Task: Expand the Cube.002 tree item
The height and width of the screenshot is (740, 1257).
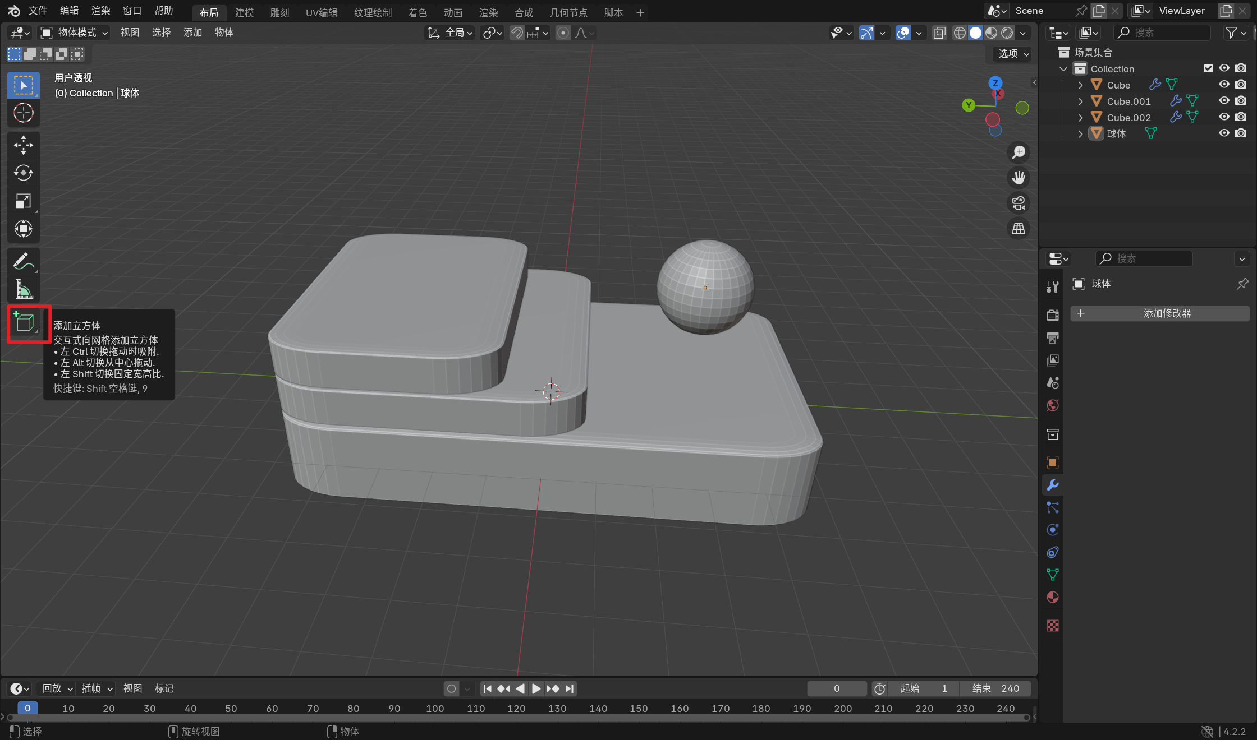Action: (x=1080, y=118)
